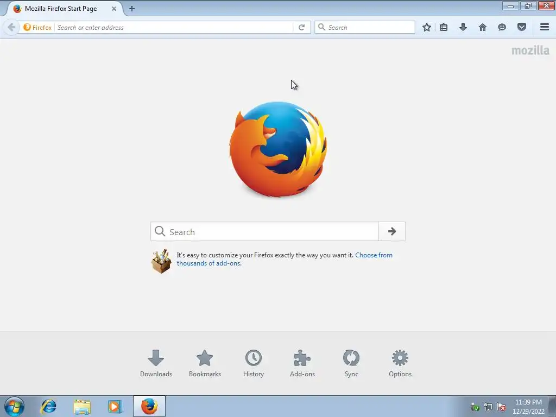Submit search with the arrow button
Screen dimensions: 556x417
392,231
